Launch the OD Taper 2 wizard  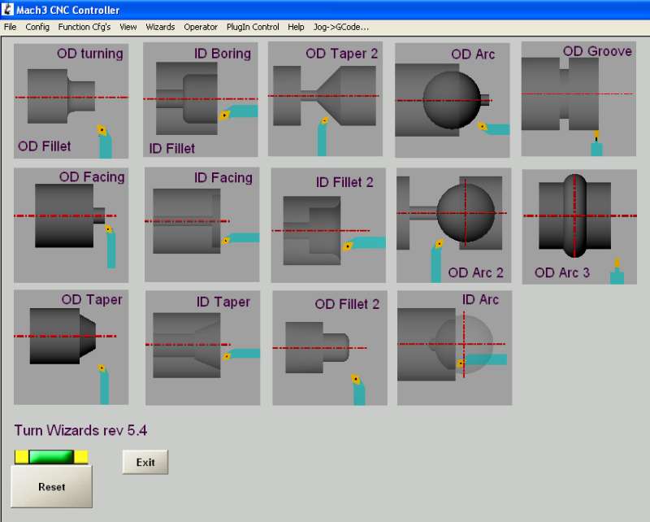(x=325, y=98)
